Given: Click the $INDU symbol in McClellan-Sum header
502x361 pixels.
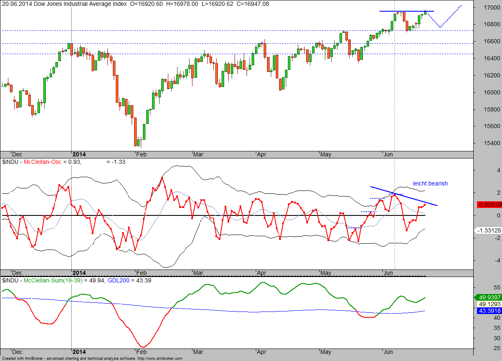Looking at the screenshot, I should tap(10, 281).
